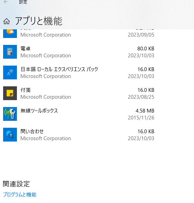Click the 設定 window title
The height and width of the screenshot is (203, 194).
point(23,2)
